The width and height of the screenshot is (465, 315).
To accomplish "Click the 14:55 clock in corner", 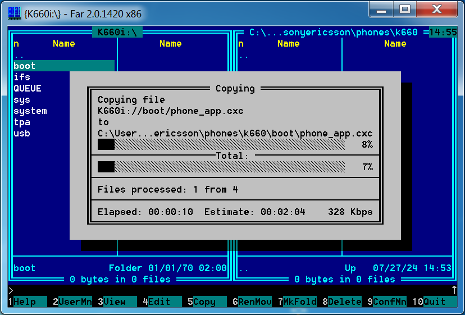I will coord(443,32).
